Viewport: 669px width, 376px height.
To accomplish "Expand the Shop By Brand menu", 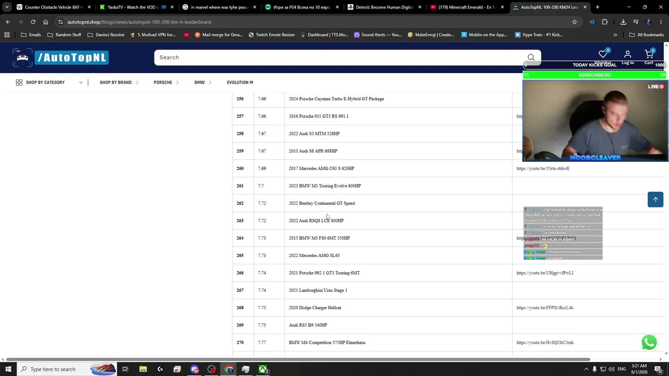I will [119, 83].
